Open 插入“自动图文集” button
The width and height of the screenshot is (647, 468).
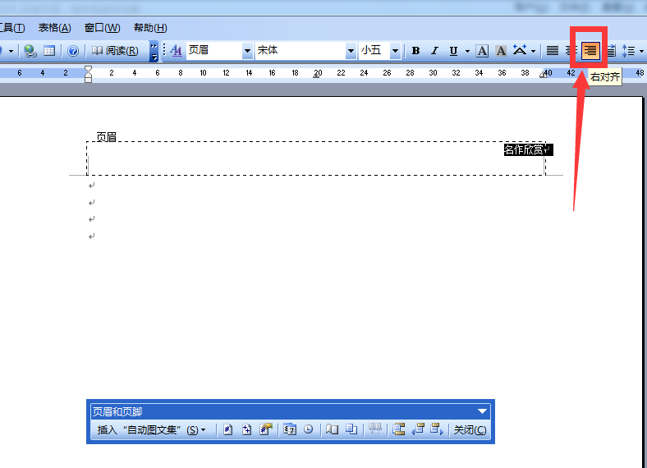[151, 429]
